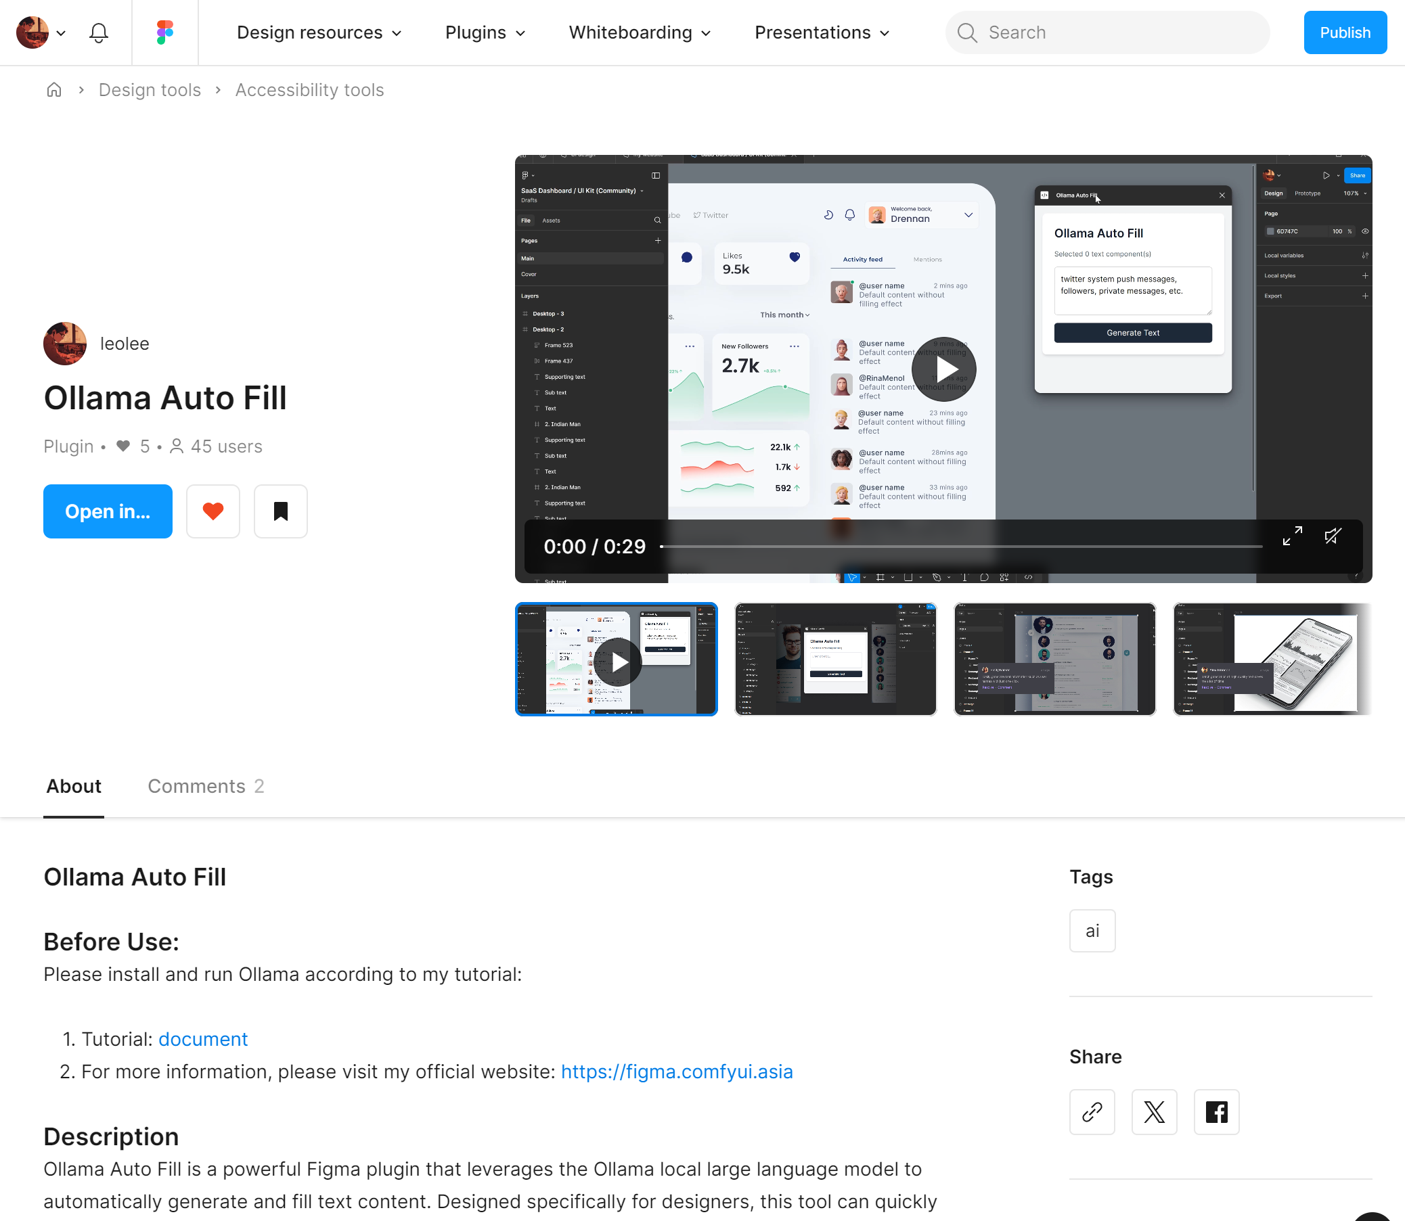Screen dimensions: 1405x1221
Task: Select the Activity feed tab in preview
Action: (x=862, y=260)
